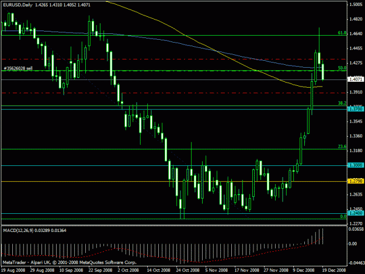The image size is (365, 274).
Task: Click the cyan 1.3700 price tag
Action: click(356, 109)
